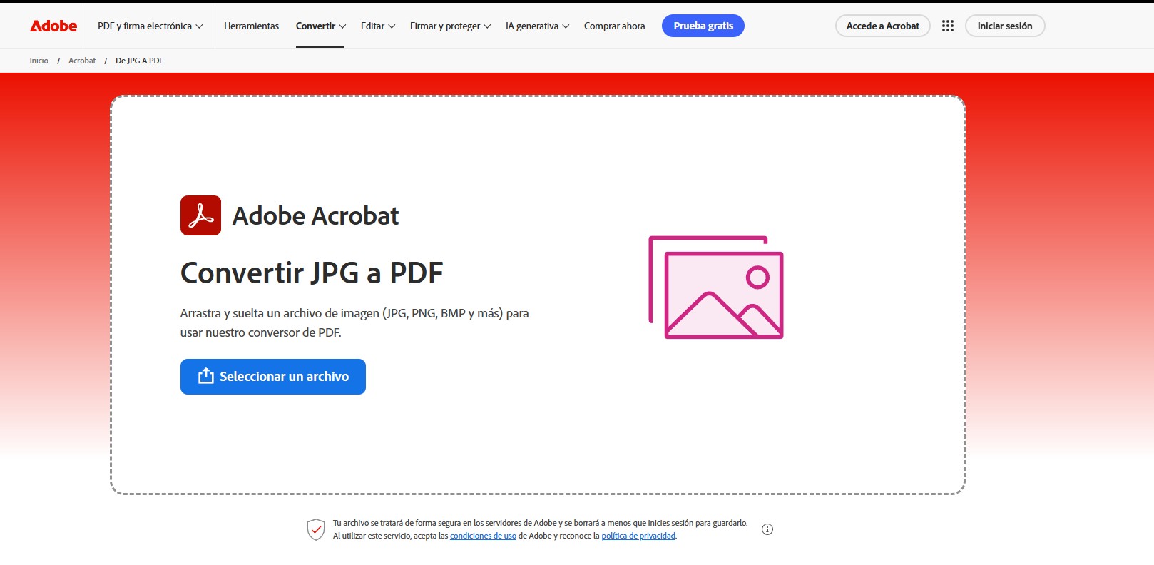The height and width of the screenshot is (565, 1154).
Task: Click Accede a Acrobat button
Action: click(x=882, y=26)
